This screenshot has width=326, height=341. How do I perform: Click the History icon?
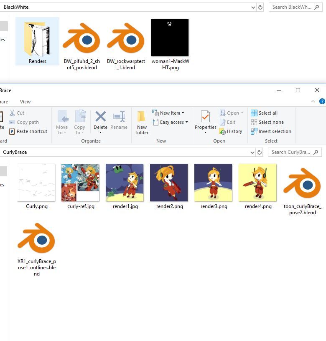pyautogui.click(x=222, y=131)
